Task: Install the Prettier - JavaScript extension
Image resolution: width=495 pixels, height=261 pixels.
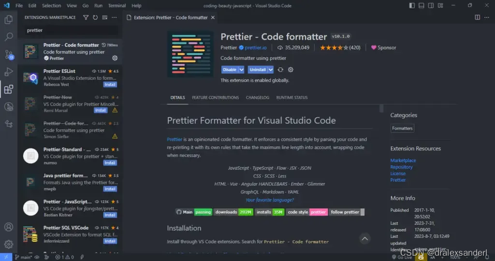Action: tap(110, 215)
